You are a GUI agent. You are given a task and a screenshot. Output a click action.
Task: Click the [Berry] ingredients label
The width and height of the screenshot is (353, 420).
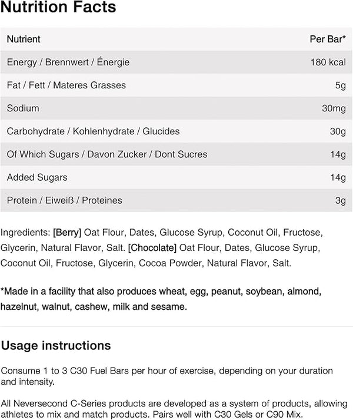[66, 232]
